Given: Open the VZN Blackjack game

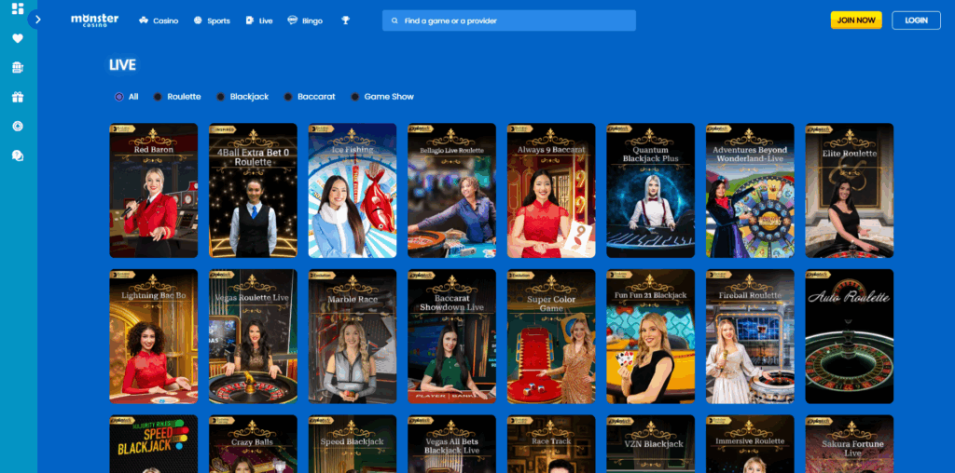Looking at the screenshot, I should point(650,444).
